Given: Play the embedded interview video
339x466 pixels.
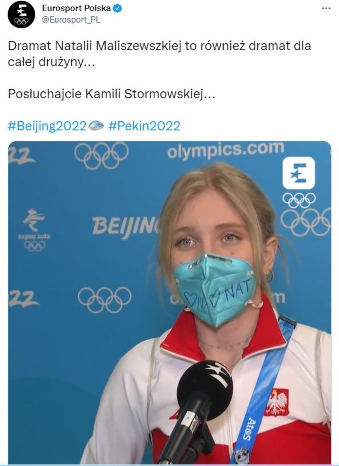Looking at the screenshot, I should (x=169, y=303).
